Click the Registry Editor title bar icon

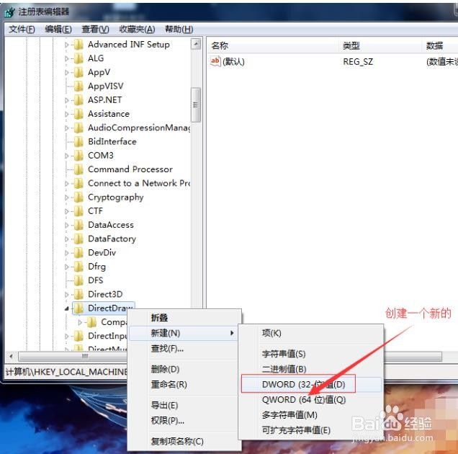[x=9, y=12]
